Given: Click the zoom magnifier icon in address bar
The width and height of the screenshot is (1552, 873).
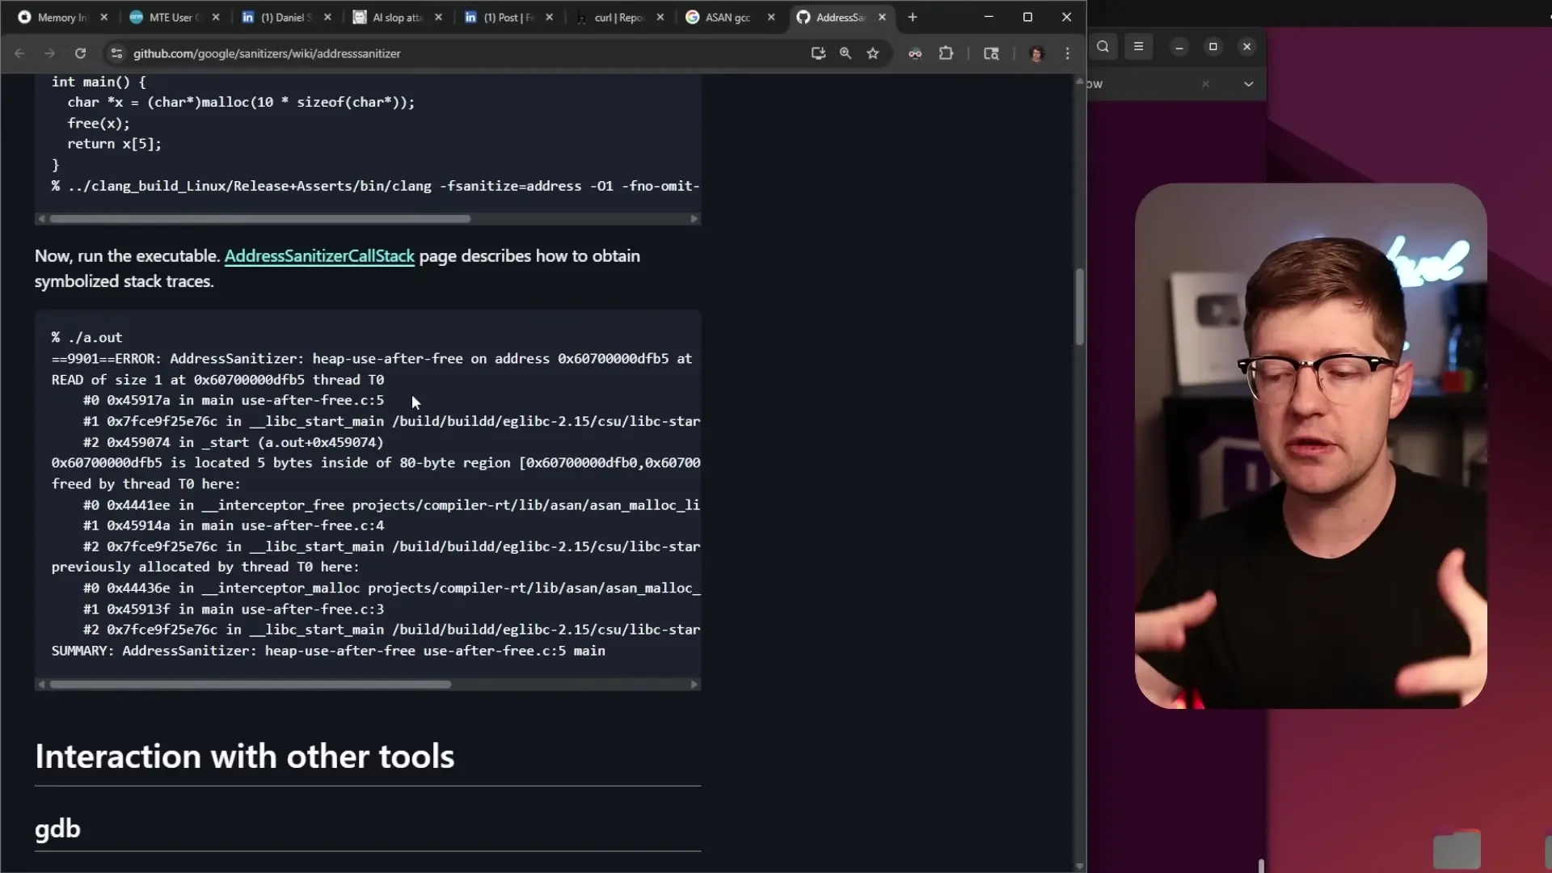Looking at the screenshot, I should 846,53.
